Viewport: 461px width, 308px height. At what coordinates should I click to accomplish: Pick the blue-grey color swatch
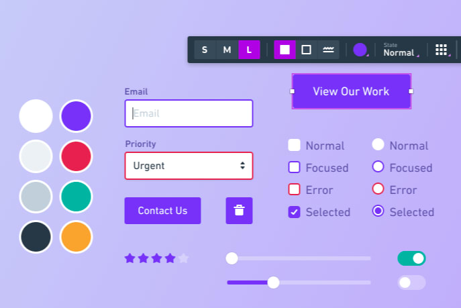coord(36,197)
